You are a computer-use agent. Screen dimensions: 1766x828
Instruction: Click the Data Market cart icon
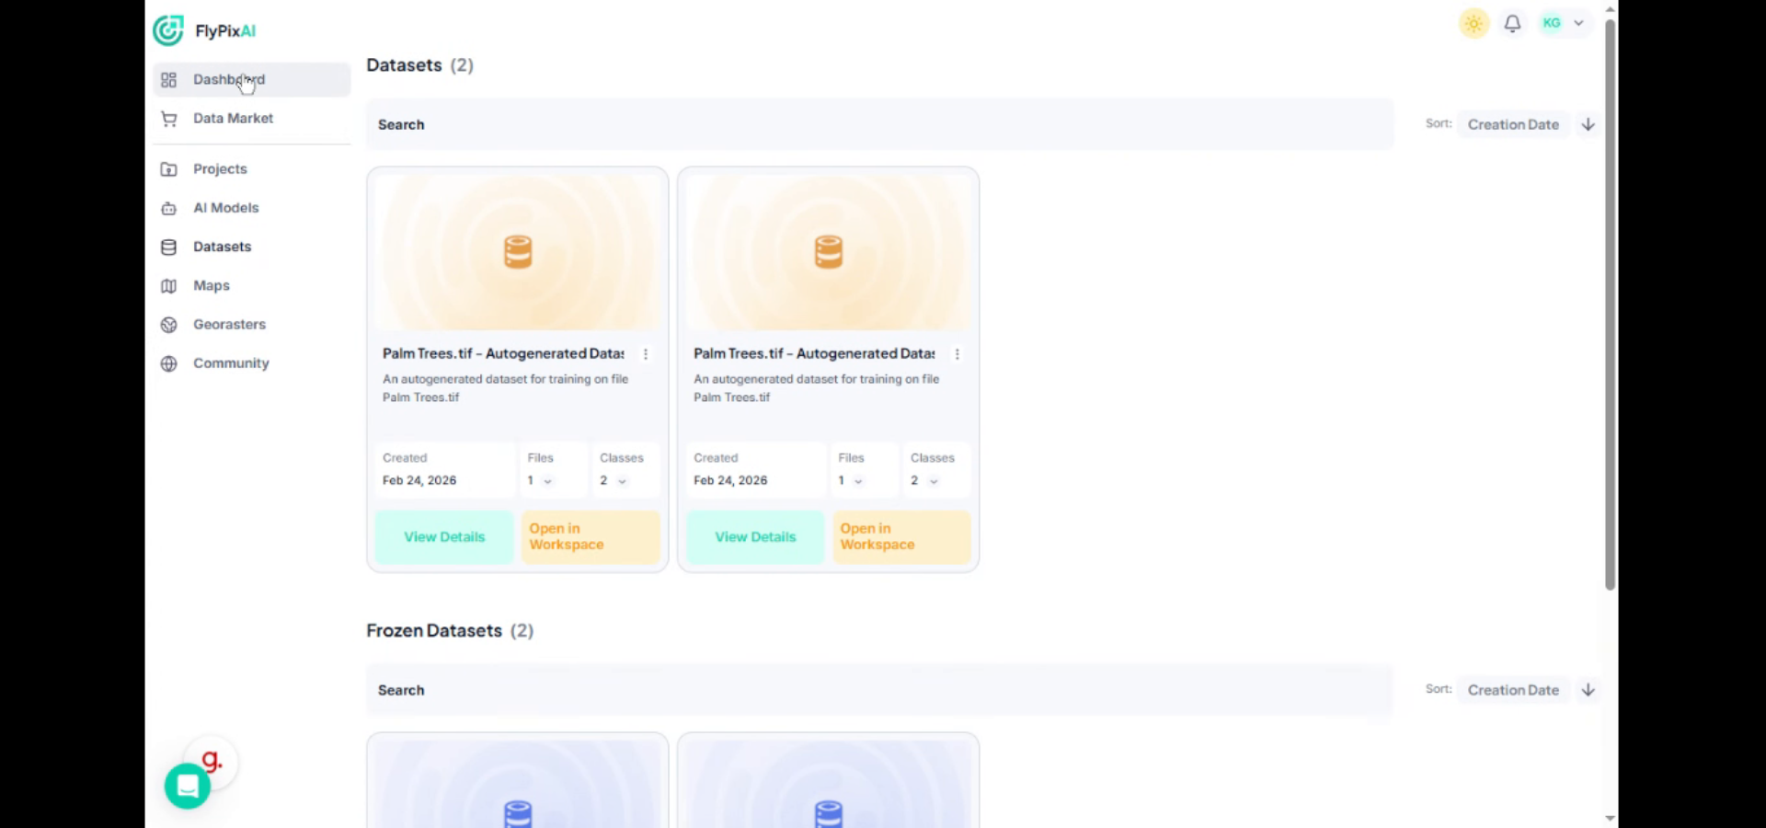point(168,119)
